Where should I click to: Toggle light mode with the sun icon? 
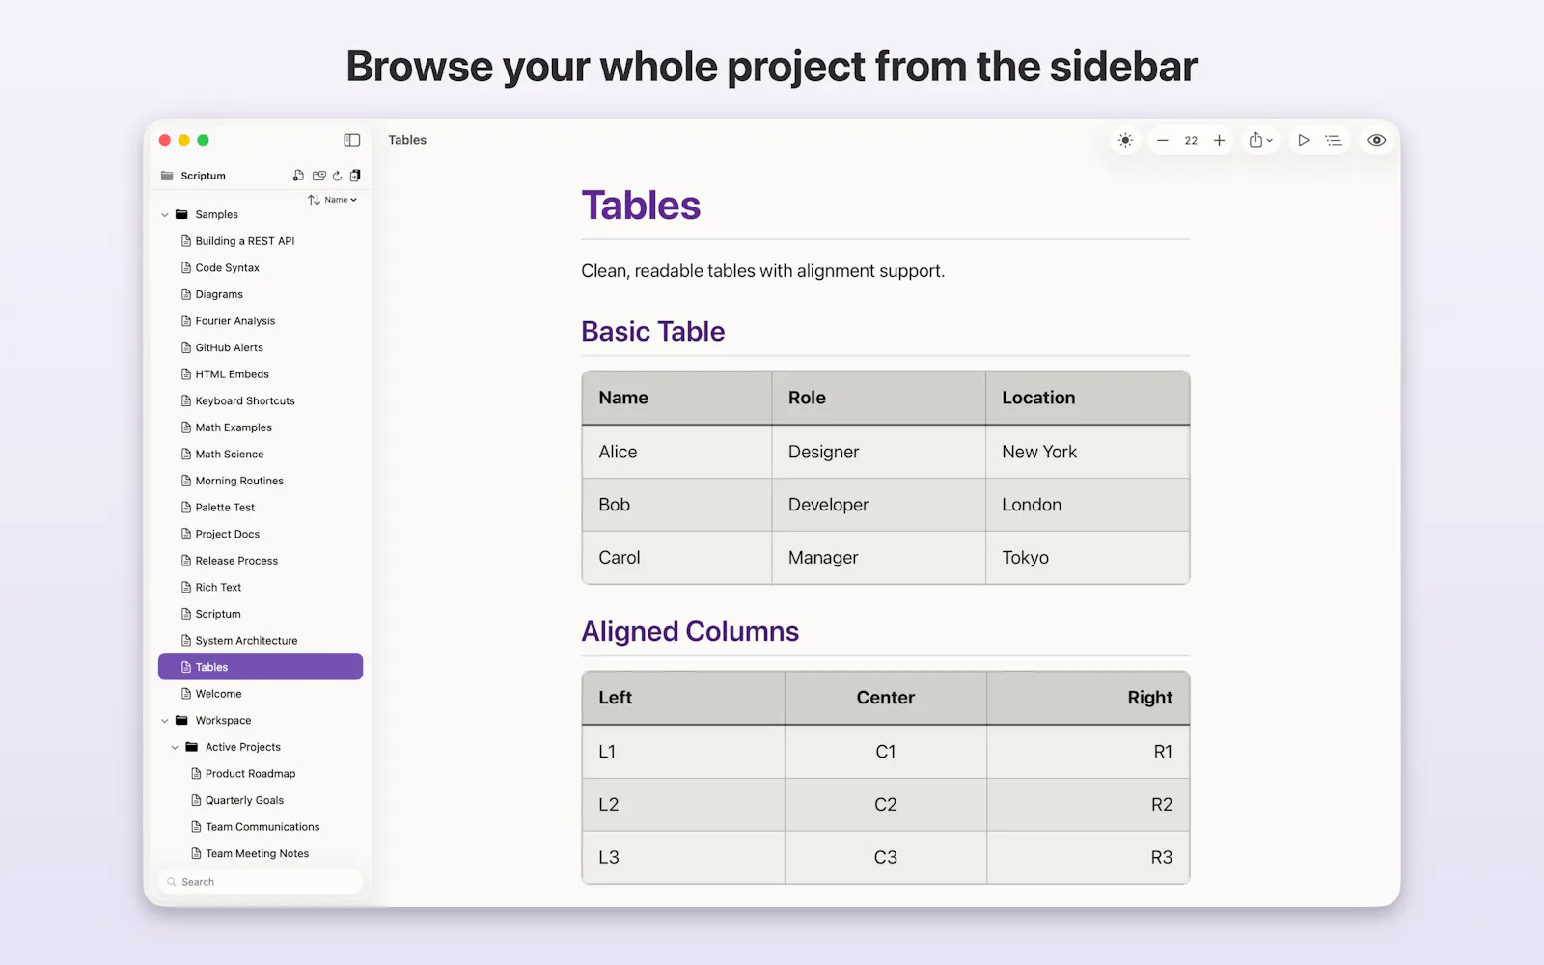(1125, 140)
